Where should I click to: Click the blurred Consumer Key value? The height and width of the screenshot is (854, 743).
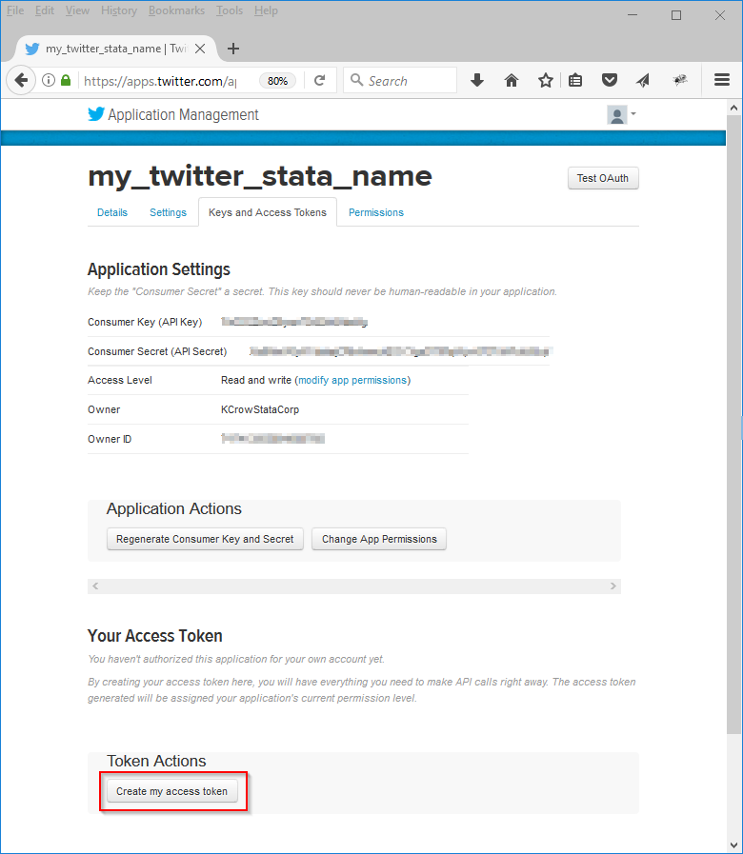click(294, 322)
